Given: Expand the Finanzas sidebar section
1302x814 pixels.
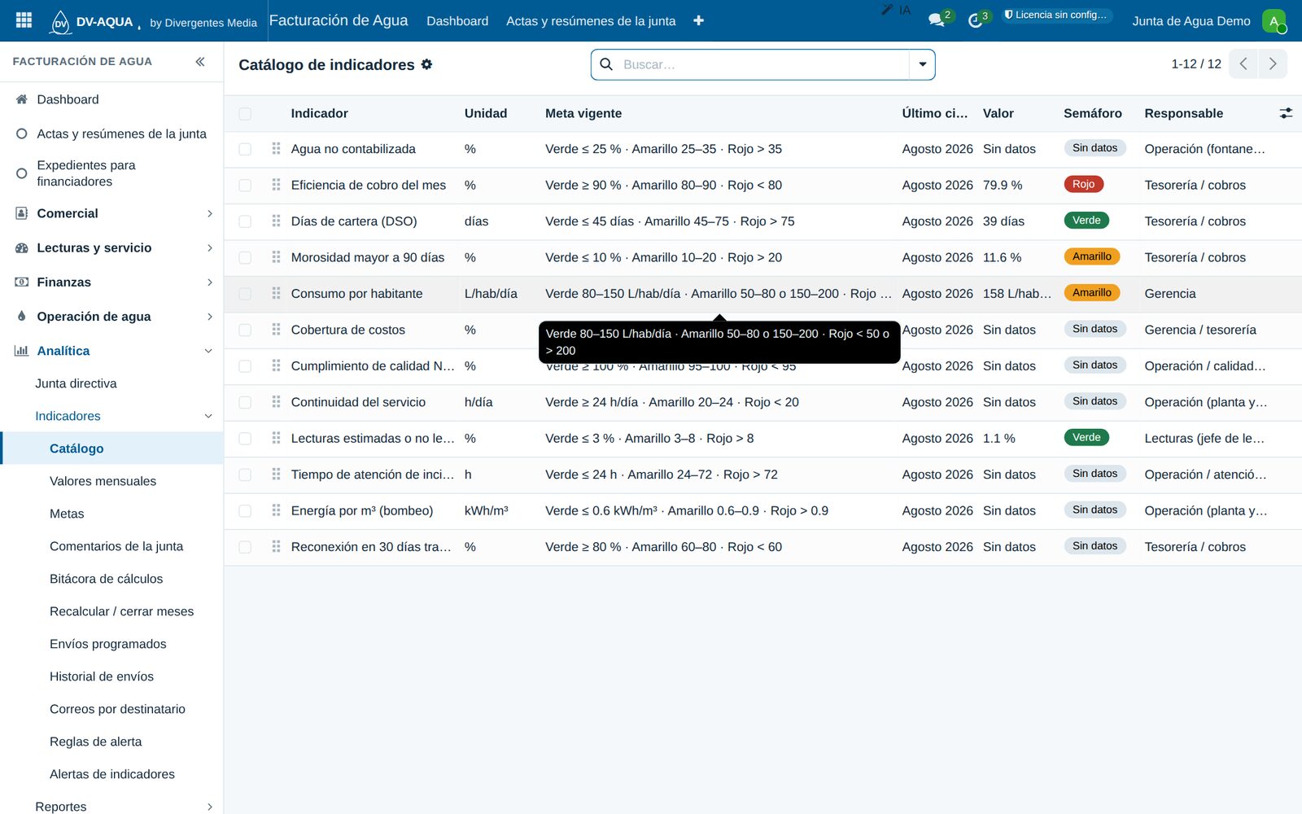Looking at the screenshot, I should 111,282.
